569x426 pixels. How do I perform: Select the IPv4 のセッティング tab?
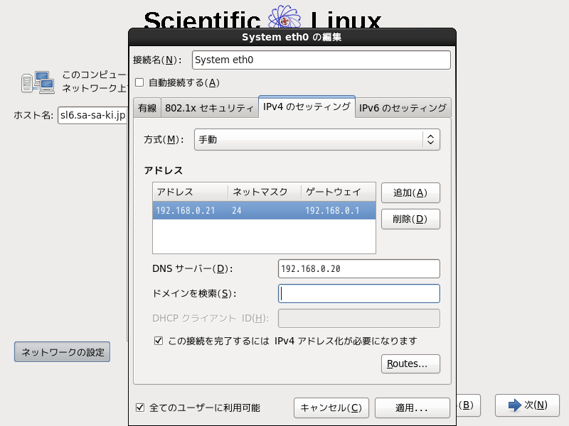[x=307, y=107]
